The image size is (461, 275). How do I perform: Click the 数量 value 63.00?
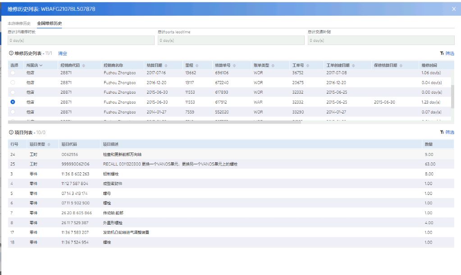point(430,164)
